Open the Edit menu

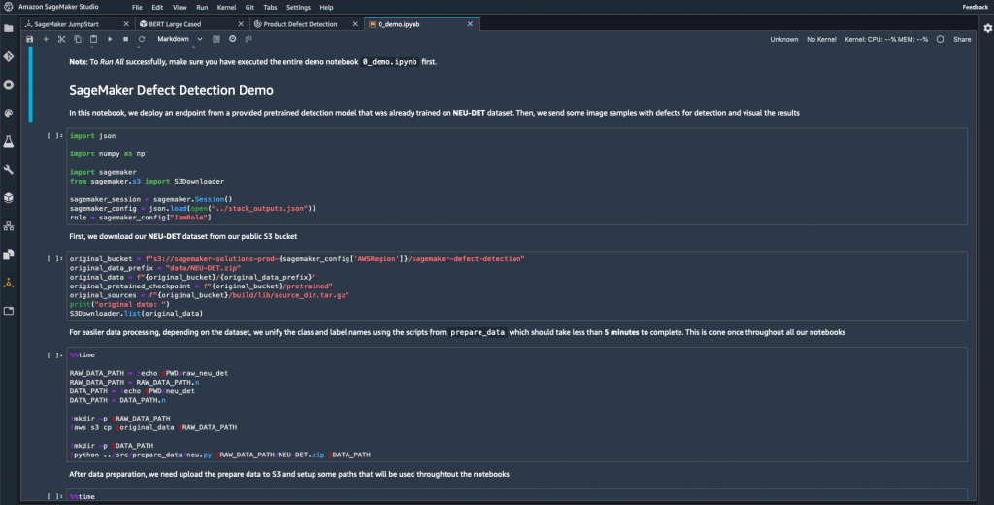click(157, 8)
